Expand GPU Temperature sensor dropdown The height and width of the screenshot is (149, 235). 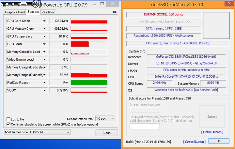(x=44, y=37)
